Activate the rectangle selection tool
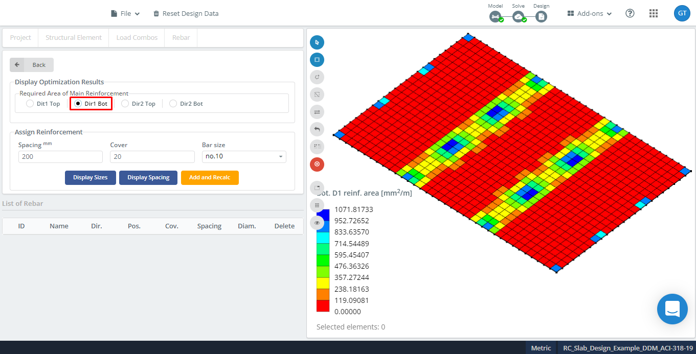696x354 pixels. [x=317, y=60]
